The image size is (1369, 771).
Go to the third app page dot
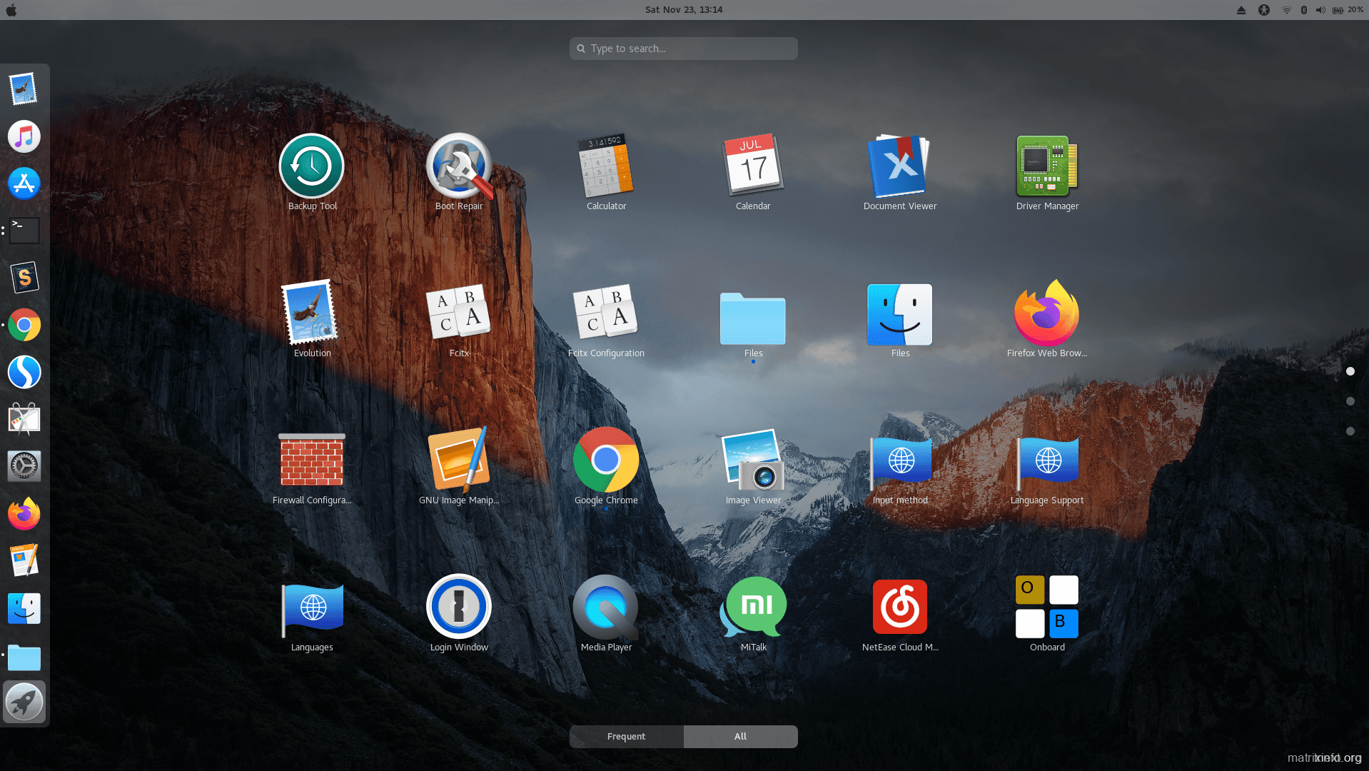(x=1350, y=431)
